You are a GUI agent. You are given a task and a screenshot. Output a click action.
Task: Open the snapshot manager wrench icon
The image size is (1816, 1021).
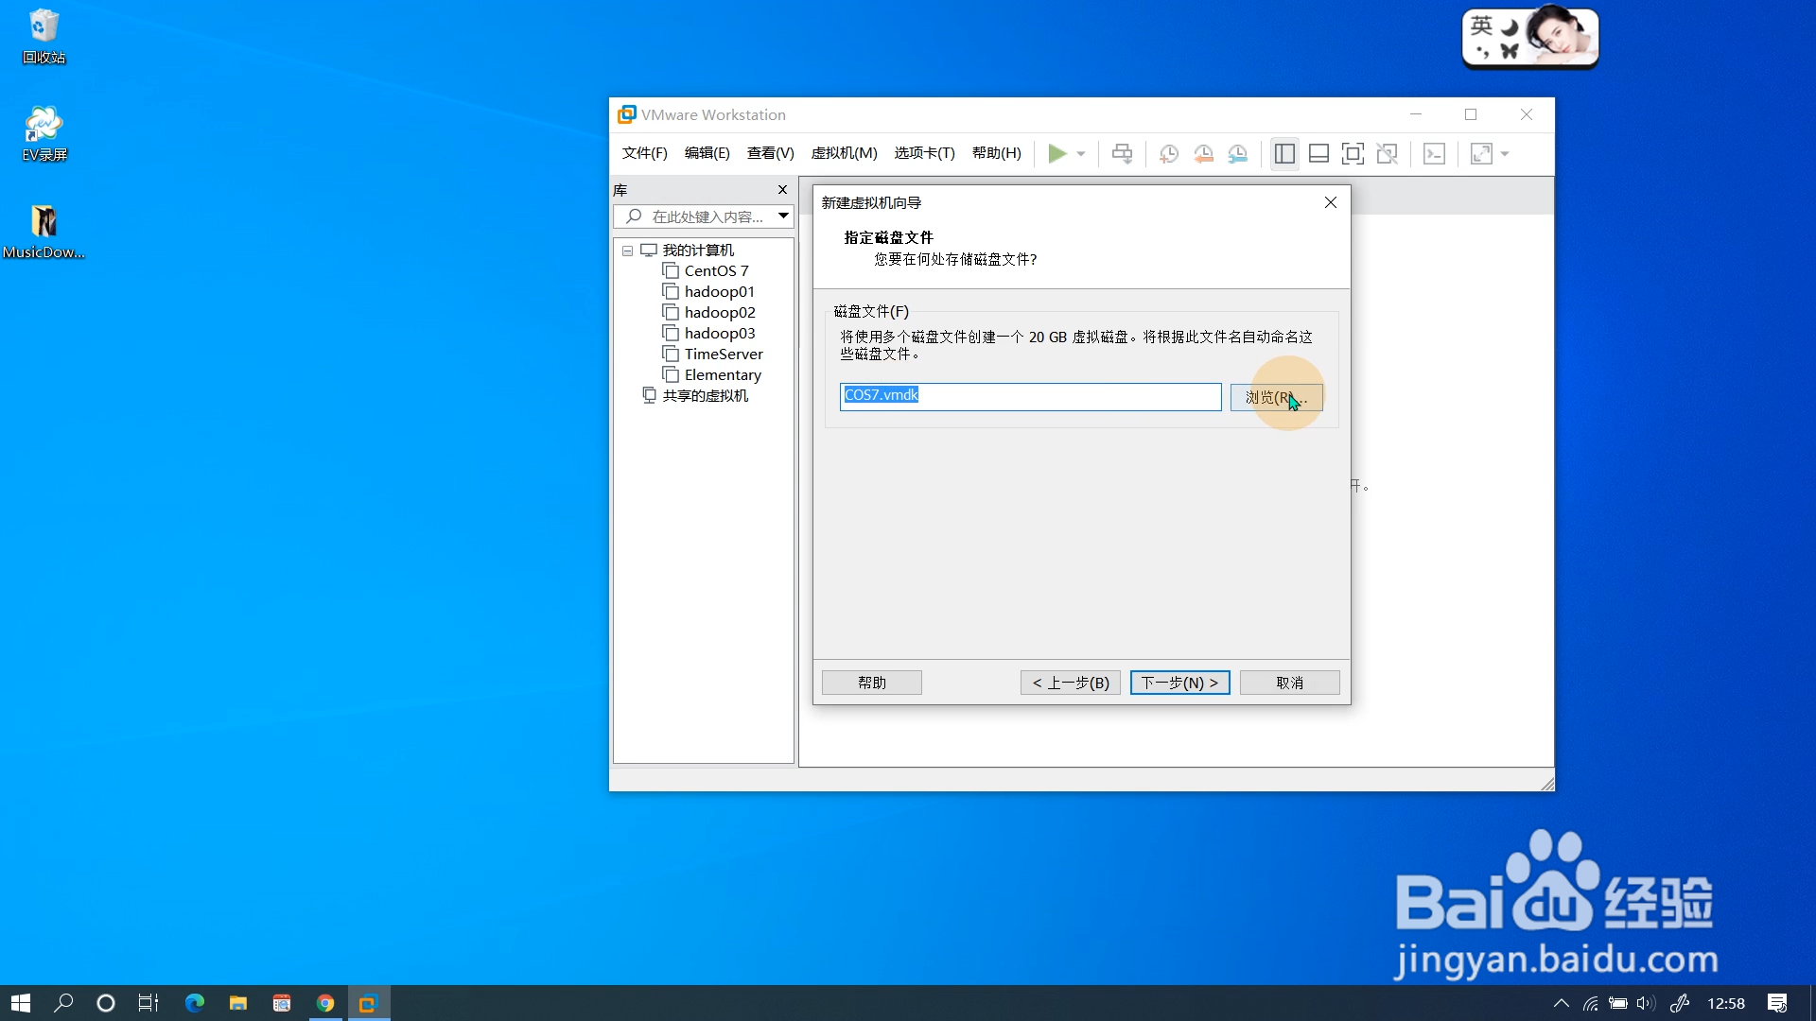(1237, 153)
